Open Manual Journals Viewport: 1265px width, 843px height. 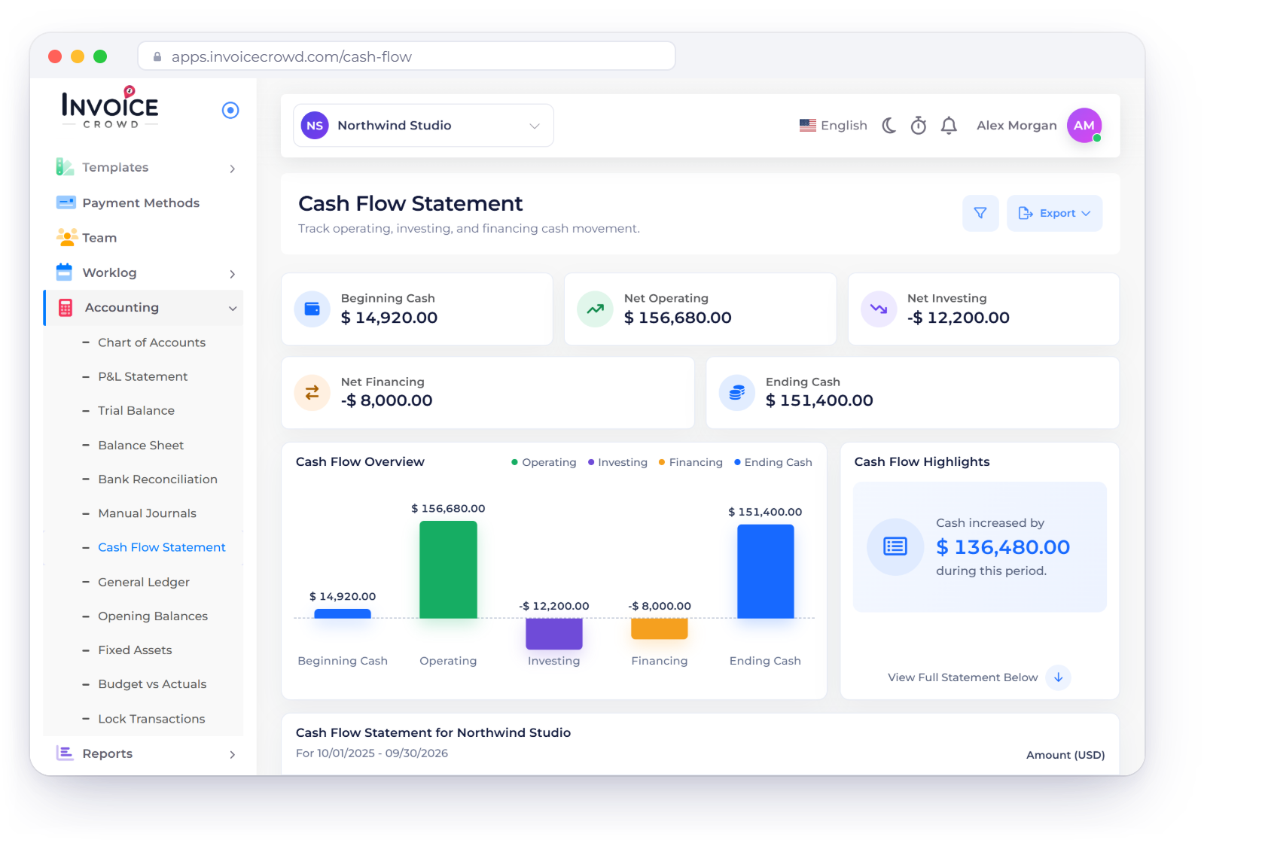tap(147, 513)
